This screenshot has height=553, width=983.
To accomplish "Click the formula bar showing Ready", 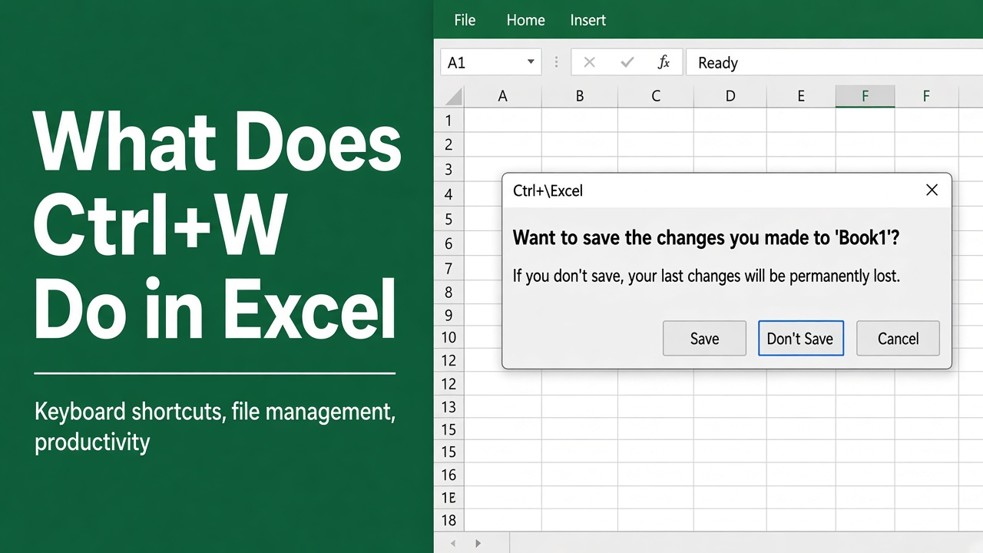I will tap(834, 62).
